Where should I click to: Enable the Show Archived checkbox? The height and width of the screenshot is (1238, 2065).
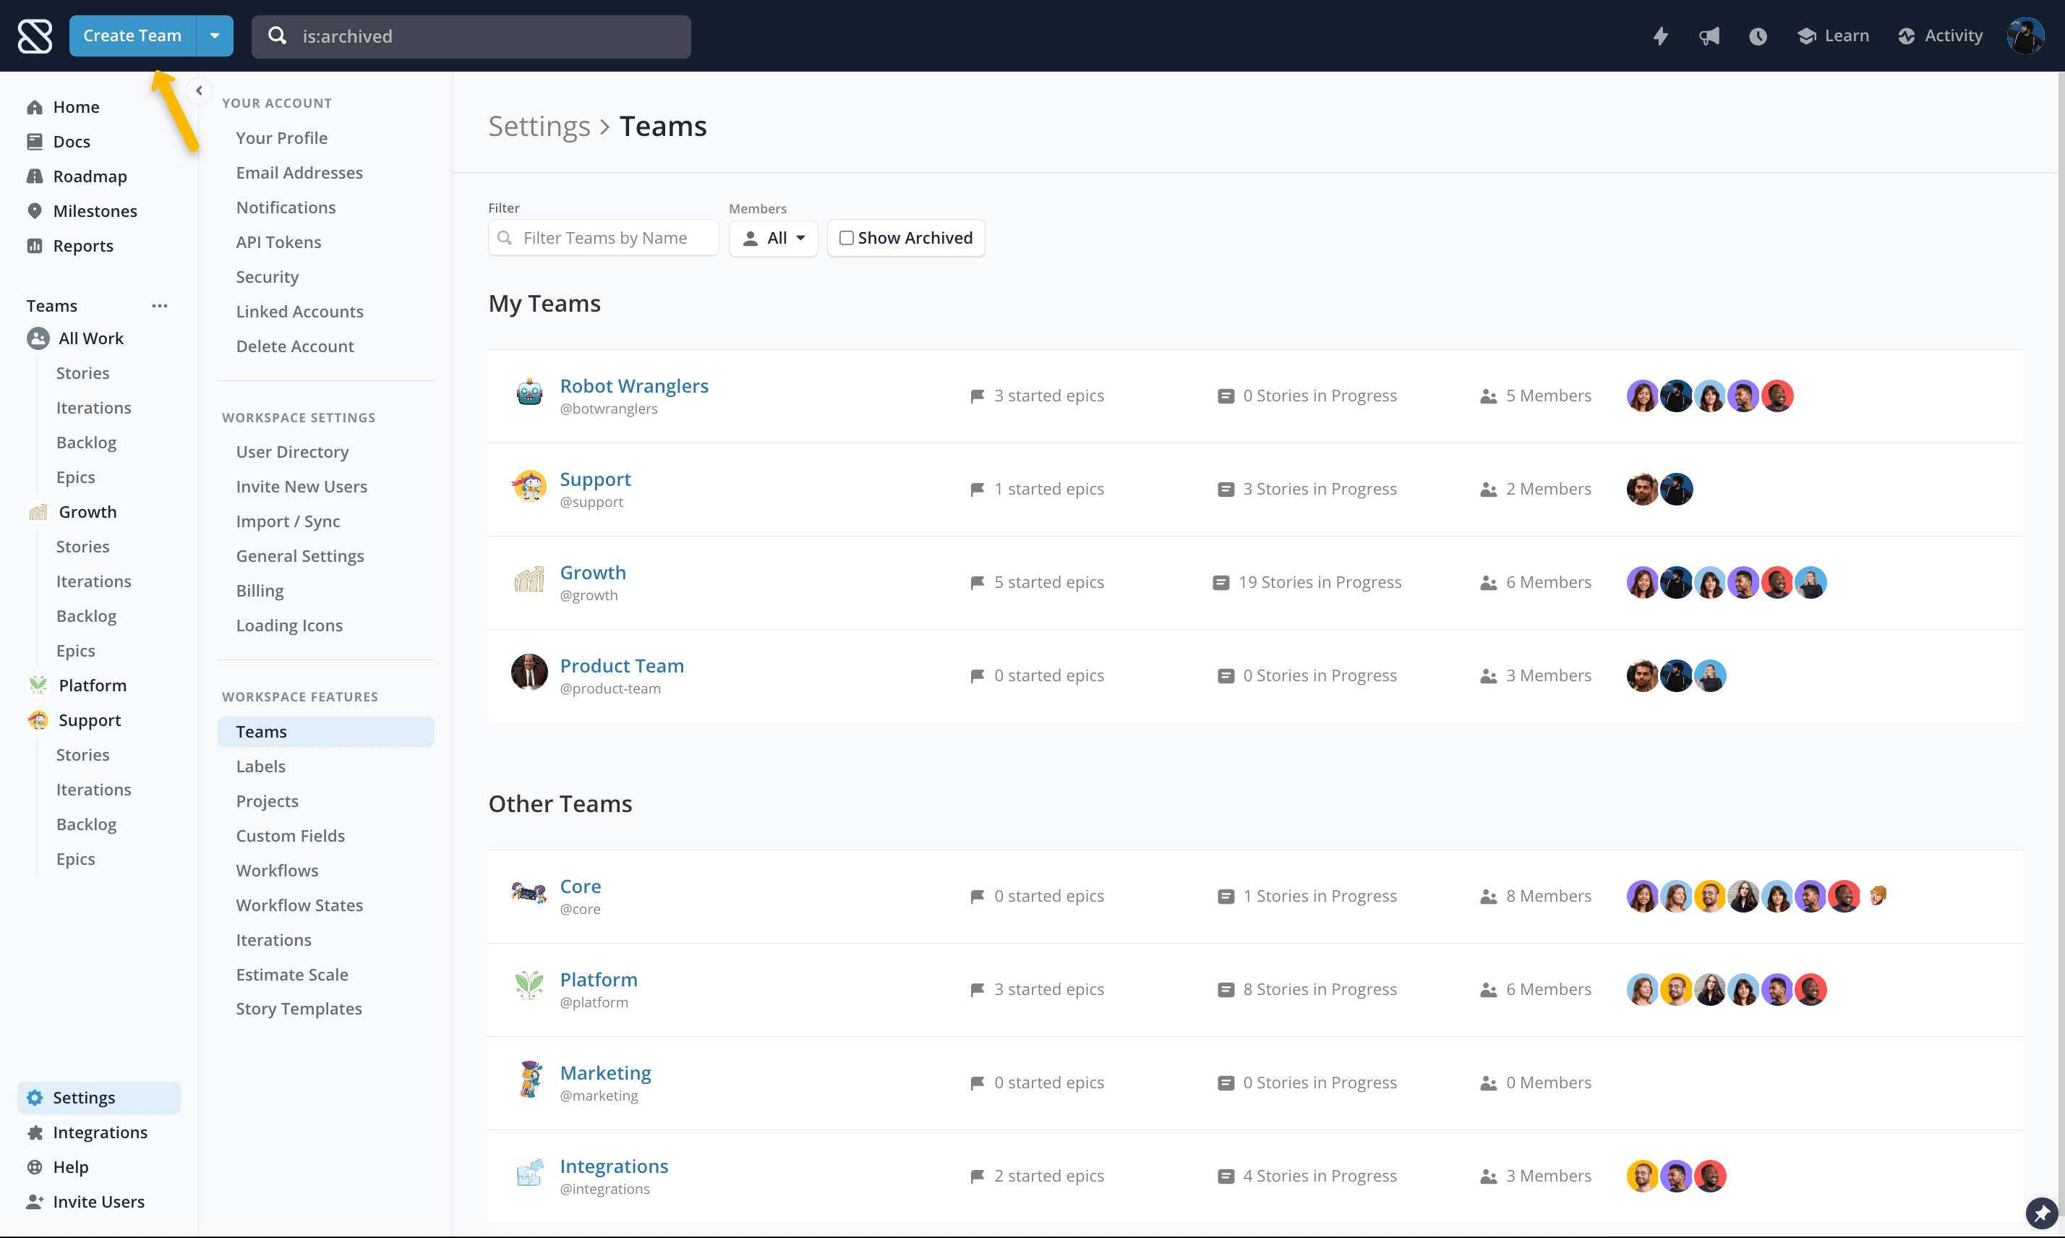tap(847, 238)
